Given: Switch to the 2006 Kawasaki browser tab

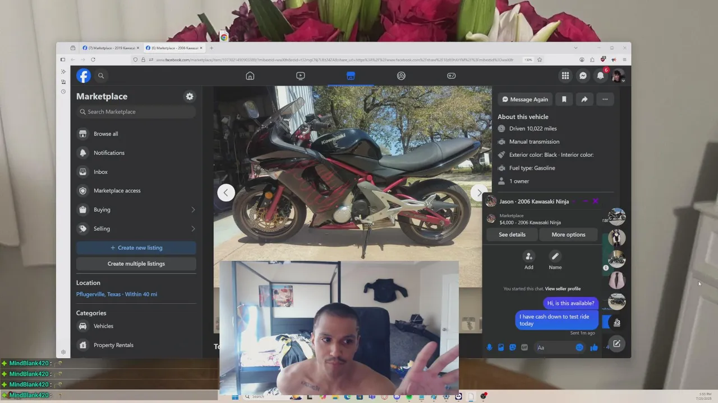Looking at the screenshot, I should click(174, 48).
